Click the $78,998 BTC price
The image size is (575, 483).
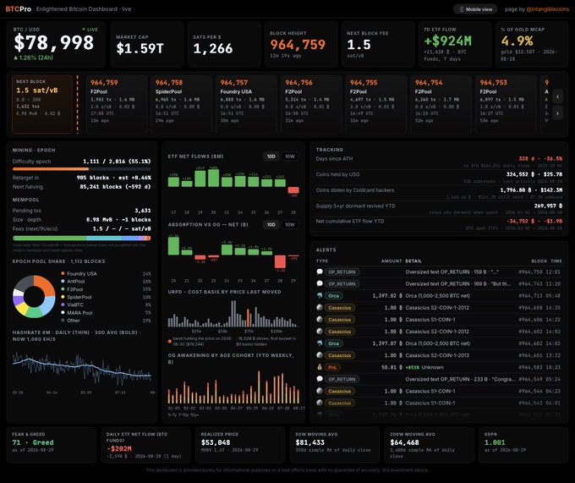tap(53, 43)
